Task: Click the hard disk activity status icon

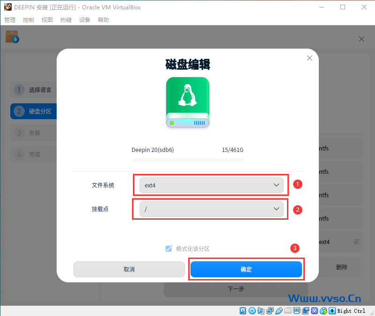Action: click(x=243, y=310)
